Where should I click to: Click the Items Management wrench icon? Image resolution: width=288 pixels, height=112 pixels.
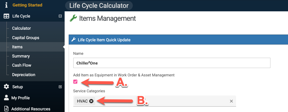click(73, 18)
